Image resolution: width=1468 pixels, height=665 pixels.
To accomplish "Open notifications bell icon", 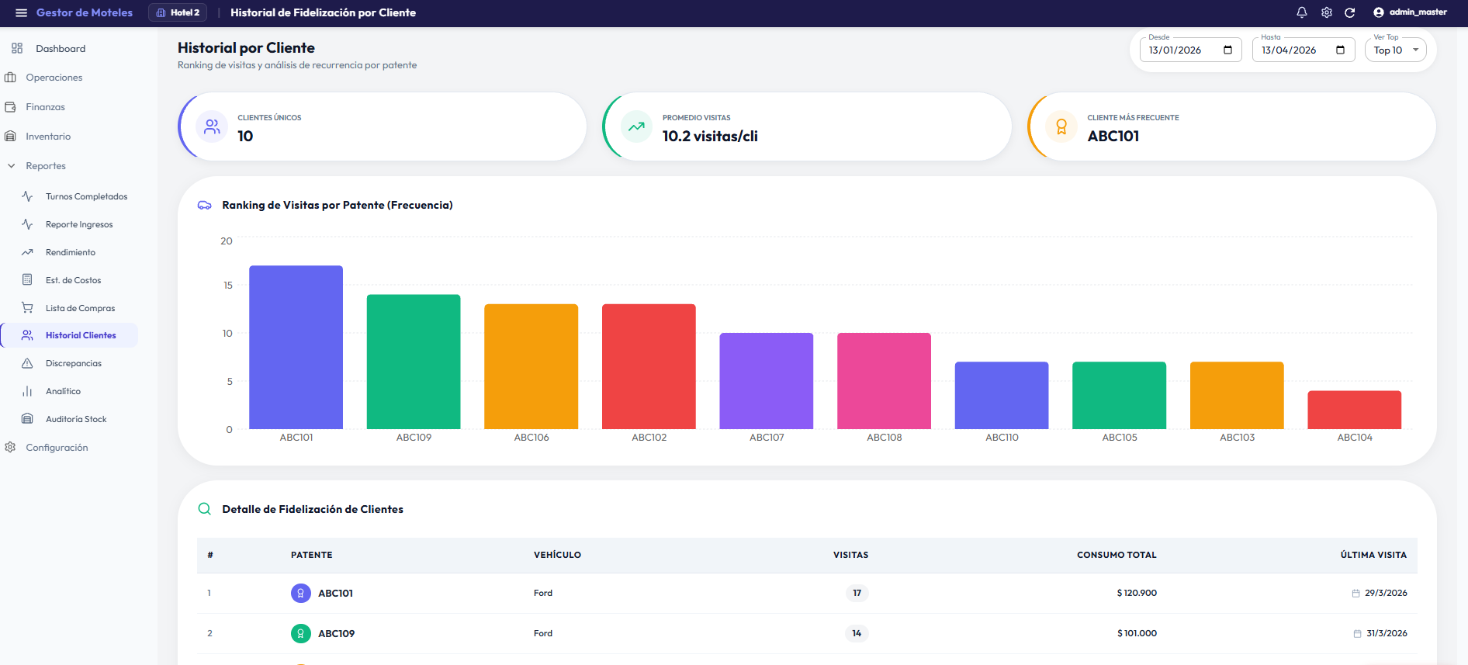I will [x=1302, y=12].
